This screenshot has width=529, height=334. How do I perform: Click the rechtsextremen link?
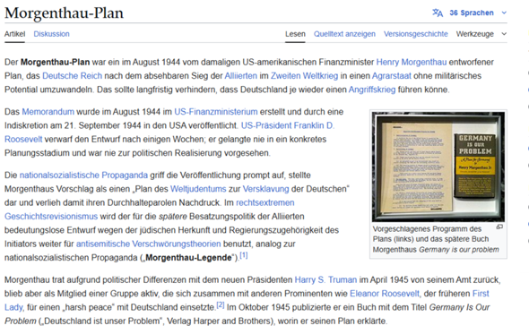(x=264, y=203)
